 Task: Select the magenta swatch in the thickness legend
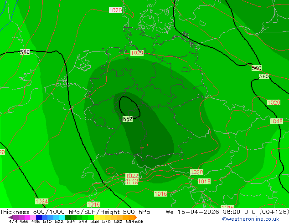(x=27, y=217)
